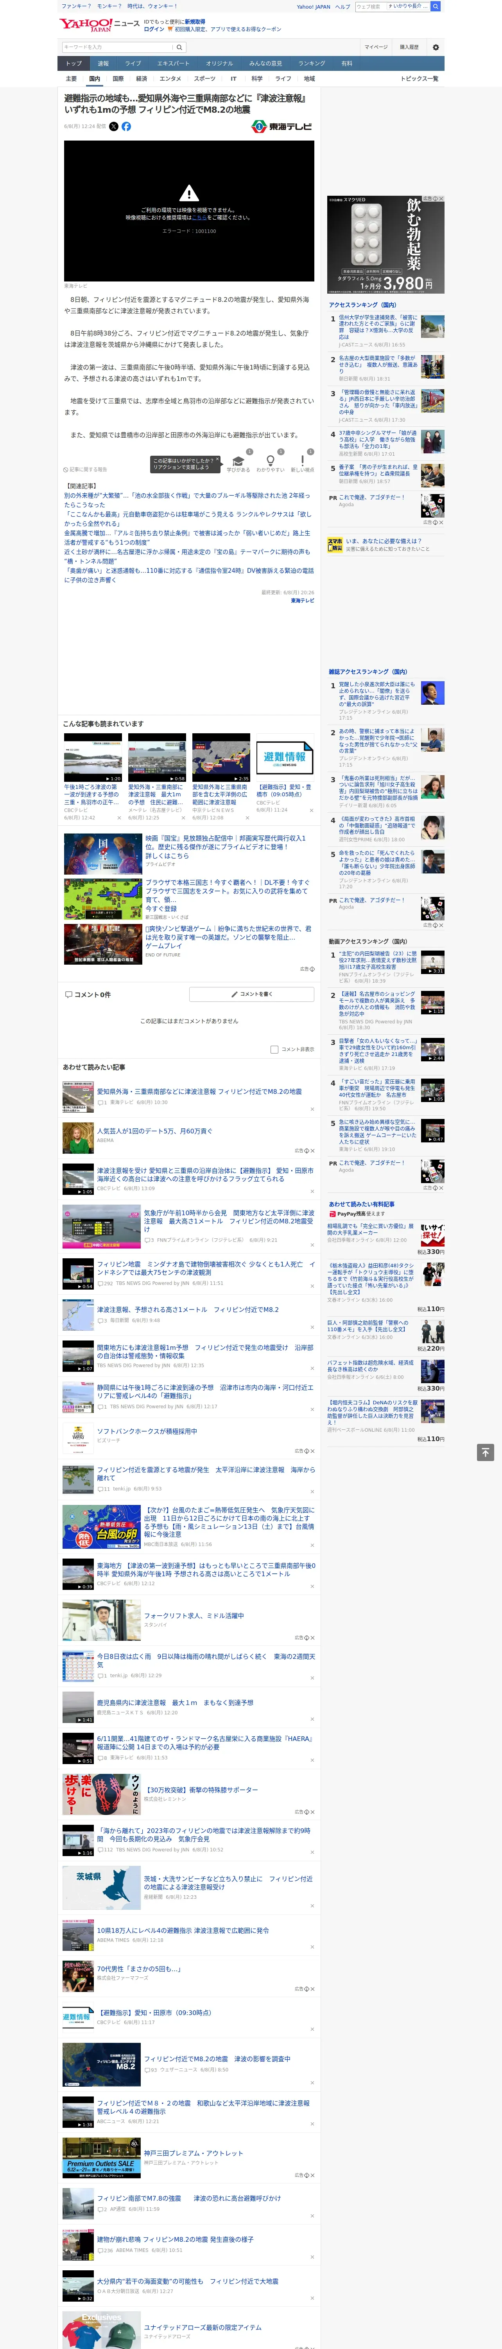Toggle the コメント非表示 checkbox

click(274, 1050)
